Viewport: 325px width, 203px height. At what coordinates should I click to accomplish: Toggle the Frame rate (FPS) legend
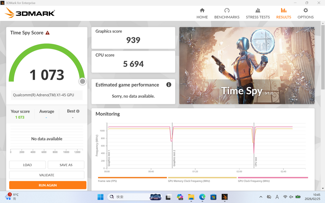point(132,179)
